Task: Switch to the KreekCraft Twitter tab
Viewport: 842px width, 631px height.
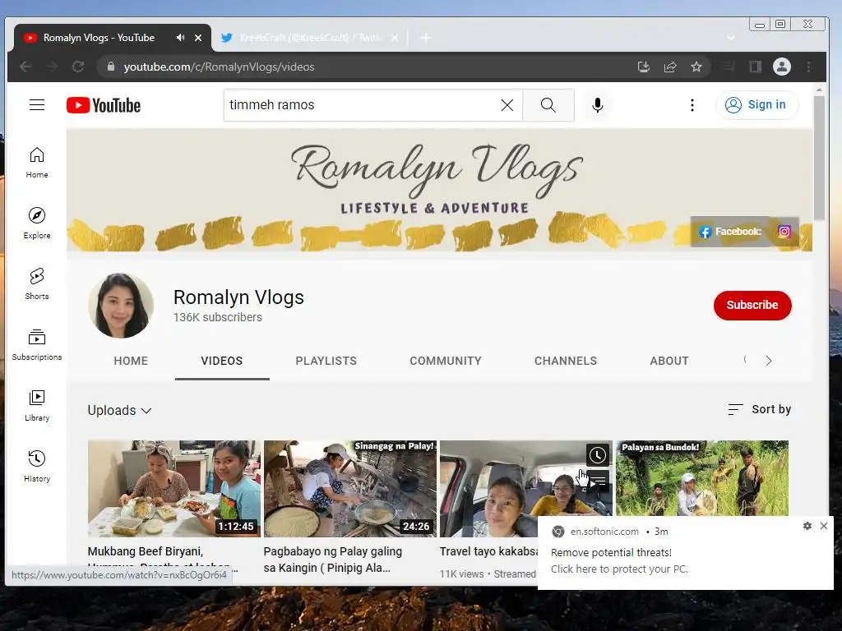Action: [309, 38]
